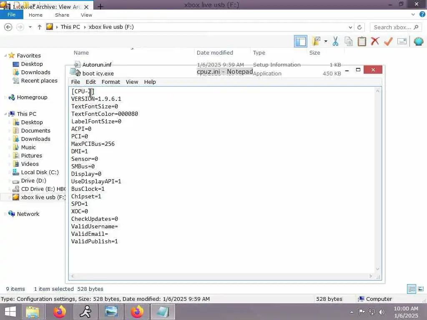The height and width of the screenshot is (320, 427).
Task: Open Notepad View menu
Action: pos(132,82)
